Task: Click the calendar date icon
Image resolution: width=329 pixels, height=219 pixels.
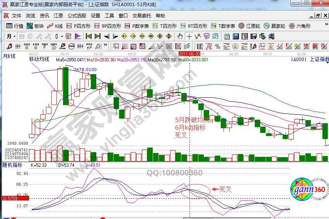Action: 226,36
